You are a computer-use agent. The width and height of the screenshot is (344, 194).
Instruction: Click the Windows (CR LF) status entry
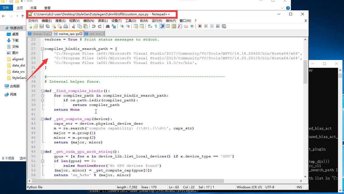pos(249,187)
